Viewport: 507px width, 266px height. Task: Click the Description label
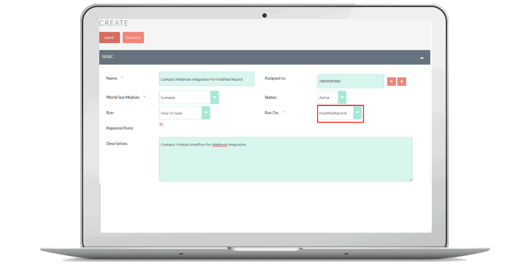pos(117,144)
